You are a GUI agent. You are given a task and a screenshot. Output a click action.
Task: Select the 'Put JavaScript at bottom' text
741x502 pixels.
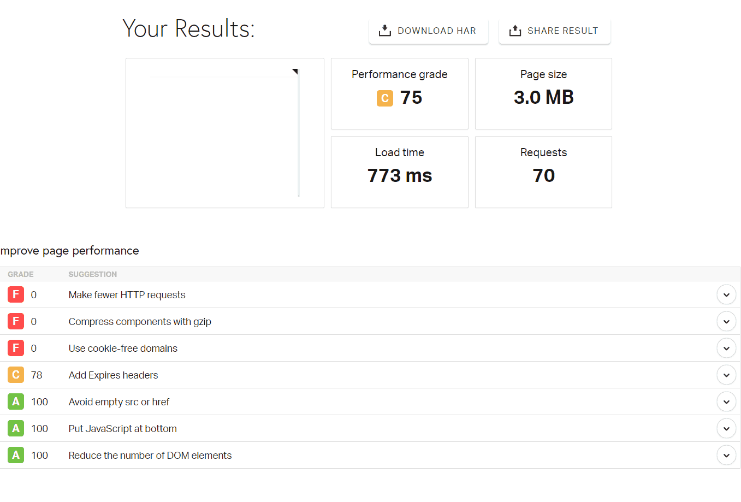pyautogui.click(x=123, y=429)
